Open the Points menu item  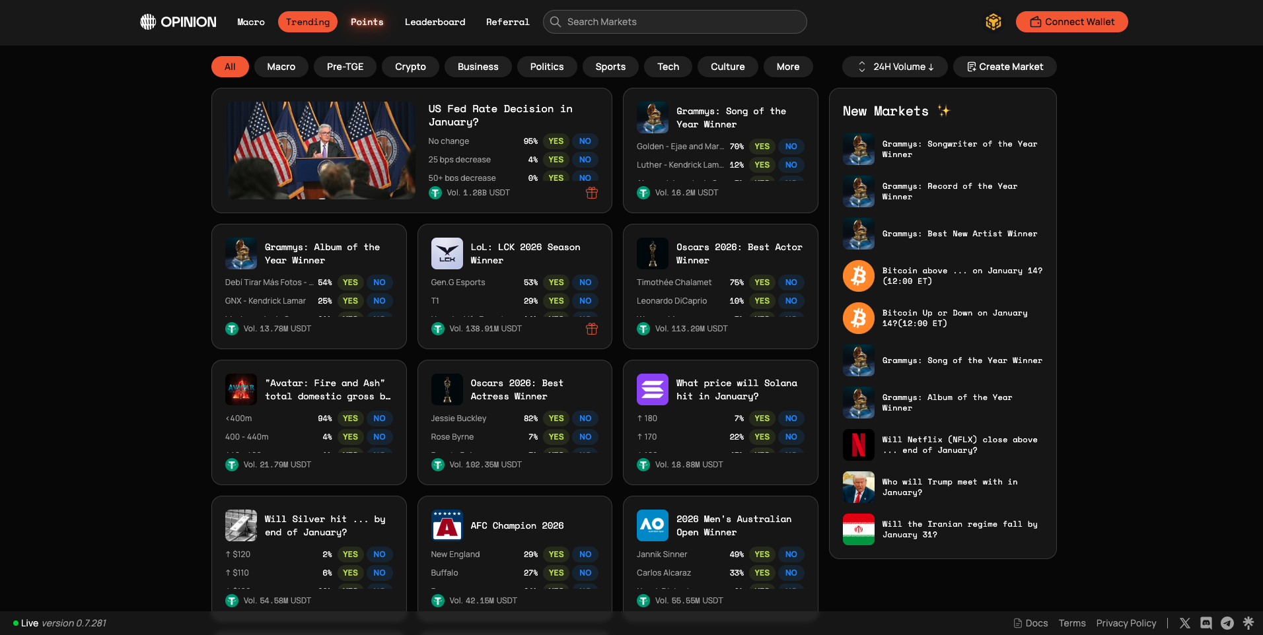pyautogui.click(x=367, y=22)
